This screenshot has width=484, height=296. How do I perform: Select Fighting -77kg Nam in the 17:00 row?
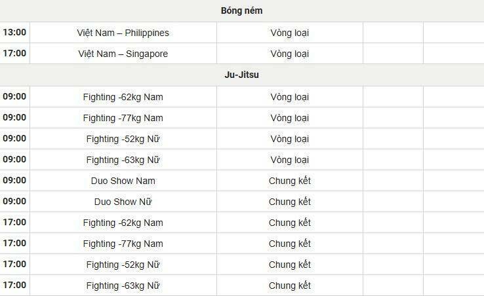(x=123, y=244)
